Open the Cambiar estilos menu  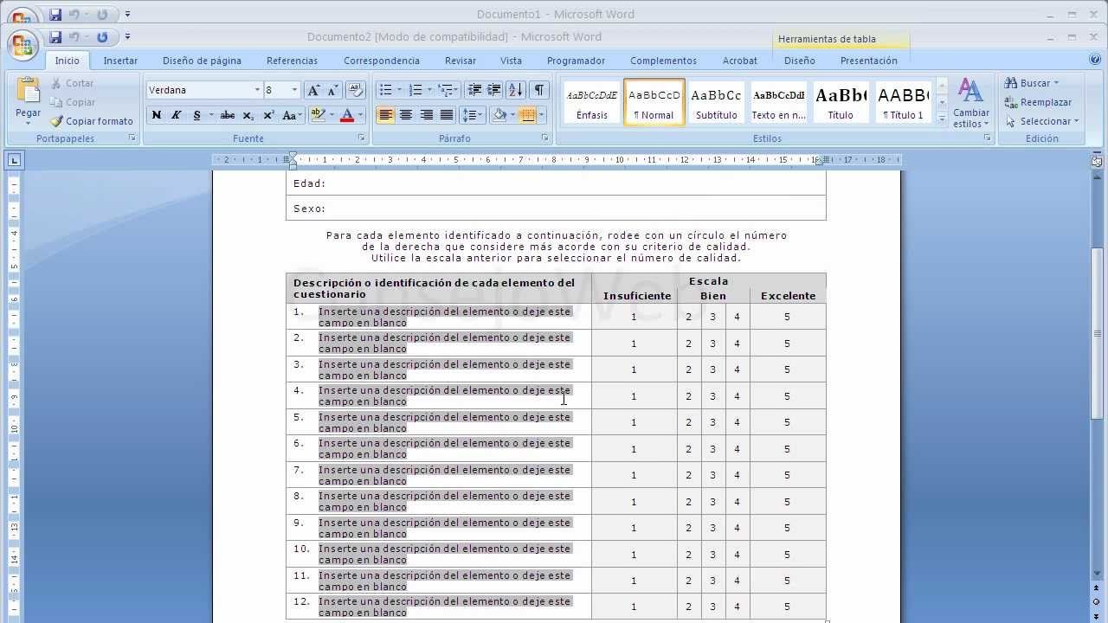pyautogui.click(x=971, y=104)
